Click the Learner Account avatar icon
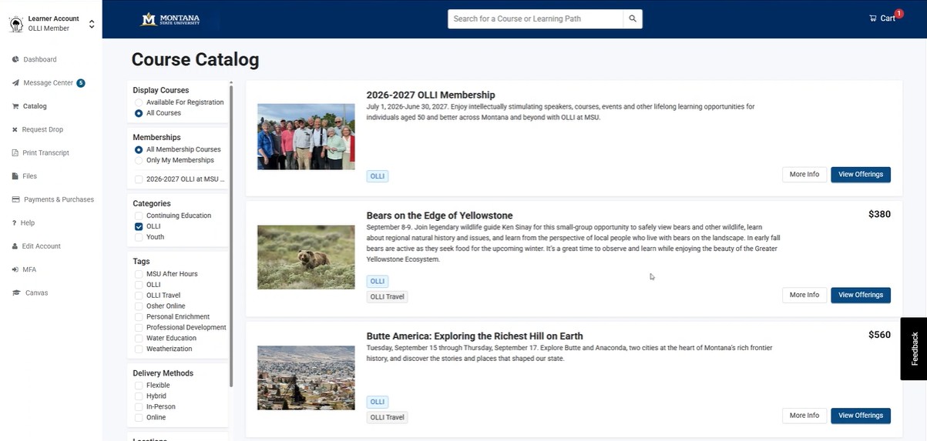The width and height of the screenshot is (927, 441). click(15, 24)
